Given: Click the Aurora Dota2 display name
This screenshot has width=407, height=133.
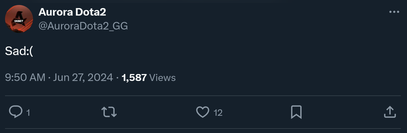Looking at the screenshot, I should (72, 12).
